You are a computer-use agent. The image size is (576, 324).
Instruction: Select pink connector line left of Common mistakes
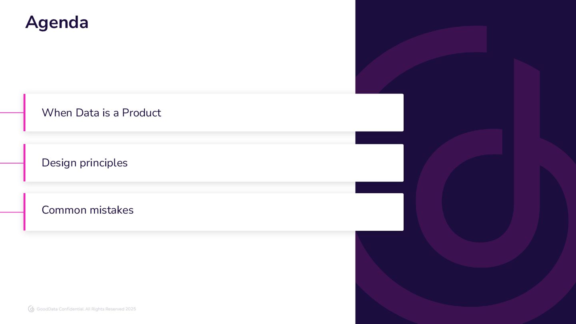coord(12,212)
